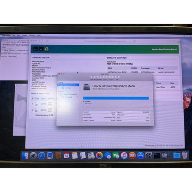Open iBooks orange icon in Dock
Viewport: 192px width, 192px height.
coord(132,156)
